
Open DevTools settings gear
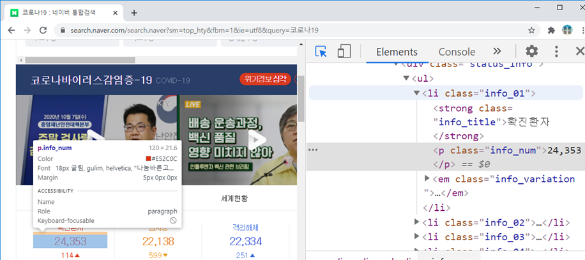tap(531, 52)
